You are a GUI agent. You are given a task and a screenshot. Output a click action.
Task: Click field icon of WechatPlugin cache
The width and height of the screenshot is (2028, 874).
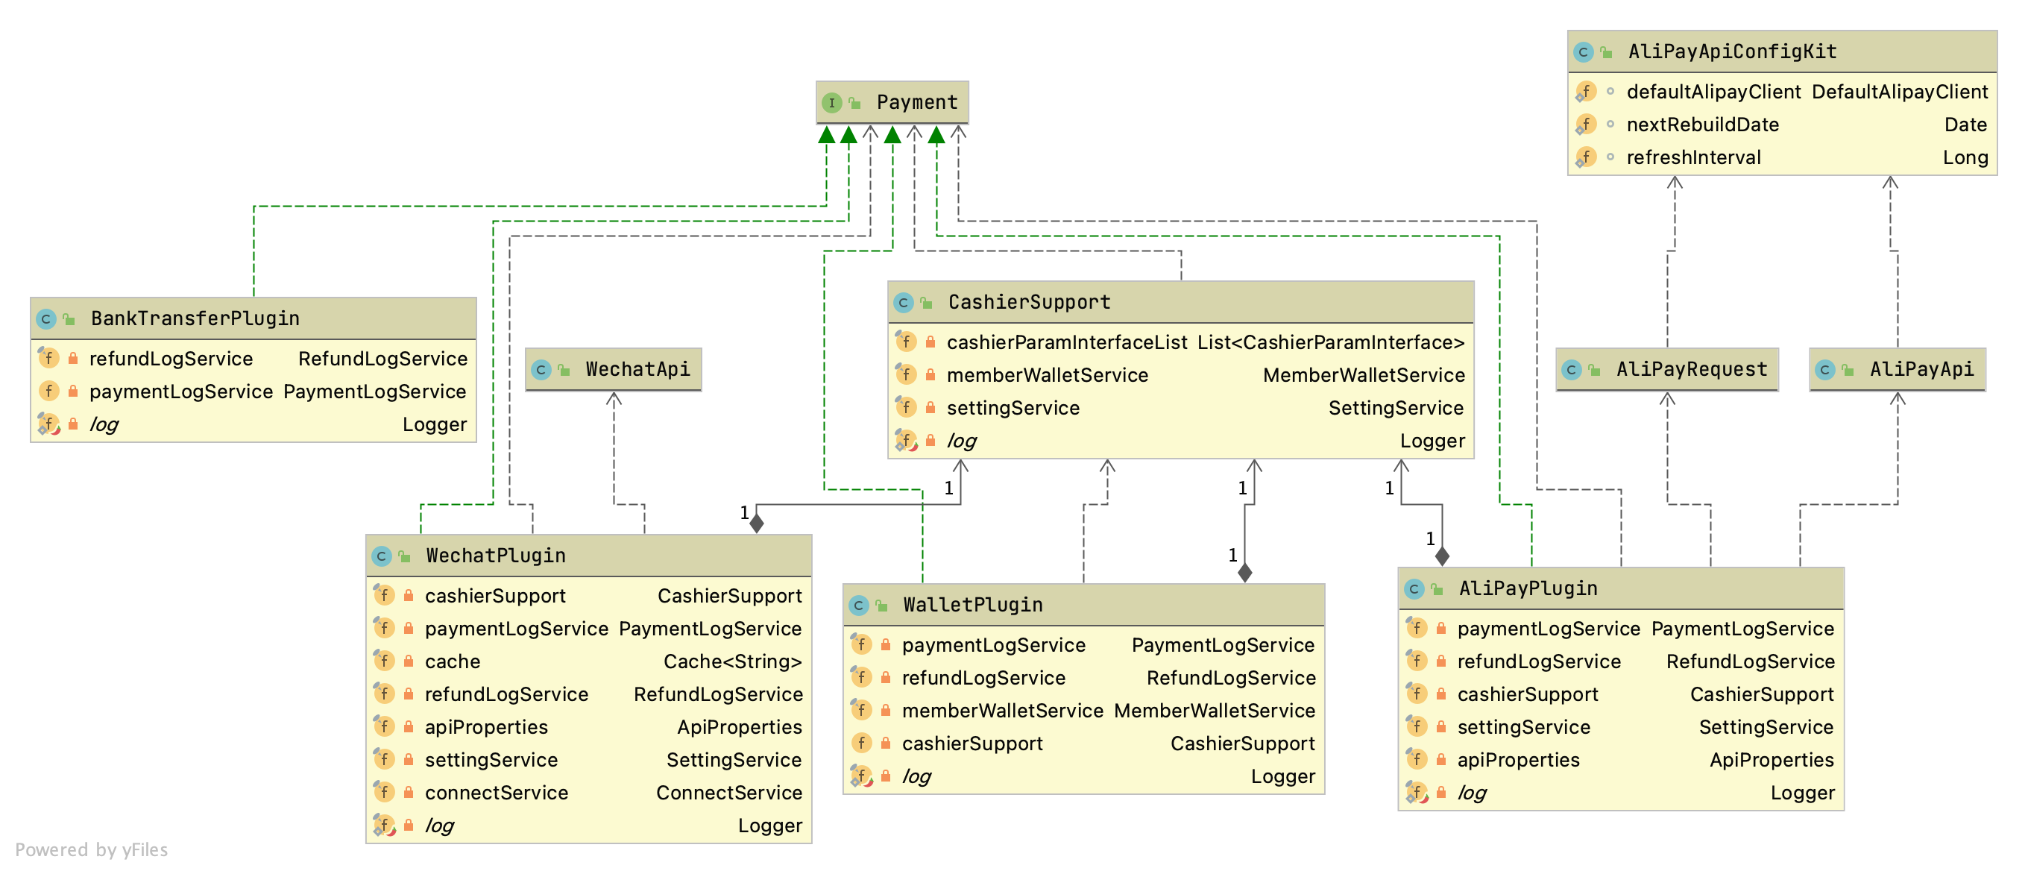coord(383,661)
